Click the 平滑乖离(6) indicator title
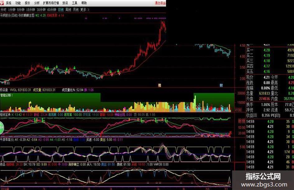Viewport: 294px width, 190px height. tap(7, 140)
